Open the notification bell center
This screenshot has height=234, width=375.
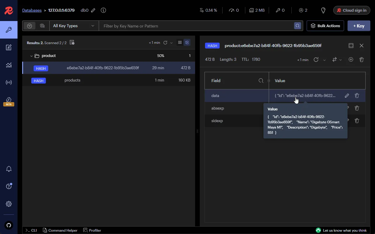pos(9,169)
